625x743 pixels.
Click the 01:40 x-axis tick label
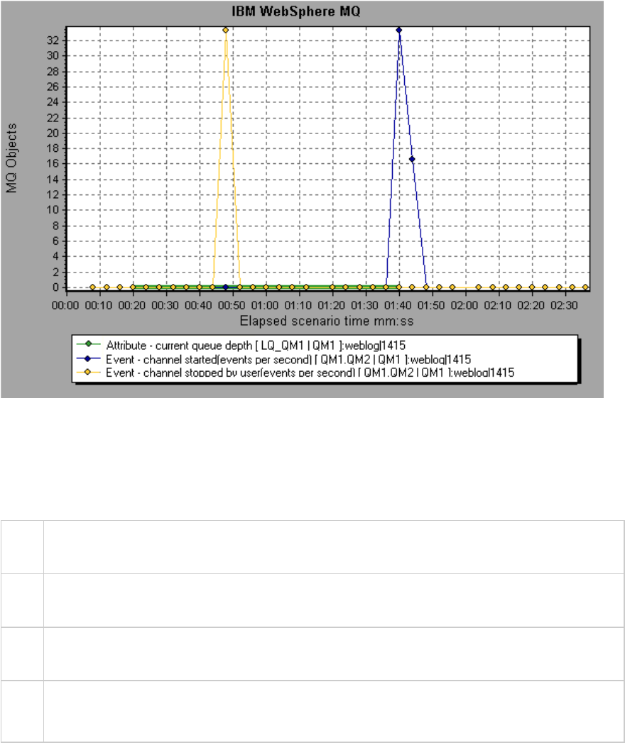(x=398, y=306)
